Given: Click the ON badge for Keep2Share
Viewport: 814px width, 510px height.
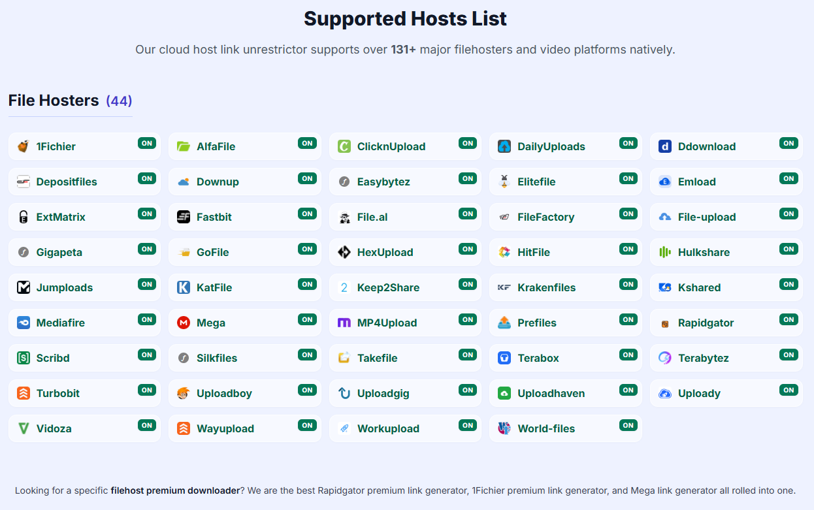Looking at the screenshot, I should [x=468, y=284].
